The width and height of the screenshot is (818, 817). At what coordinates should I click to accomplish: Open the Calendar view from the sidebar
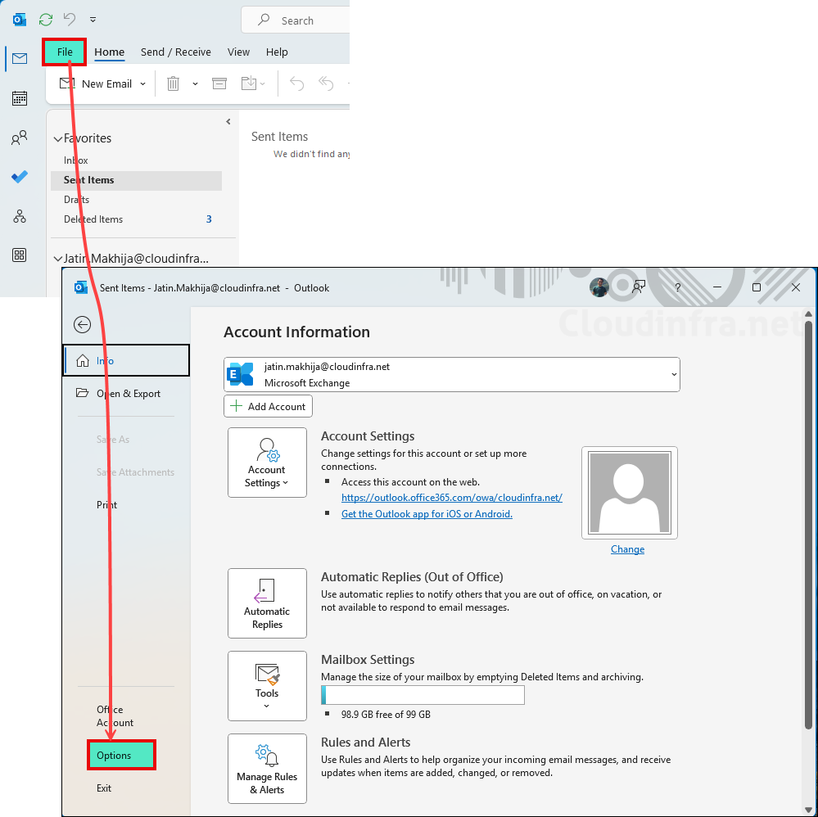pyautogui.click(x=19, y=97)
